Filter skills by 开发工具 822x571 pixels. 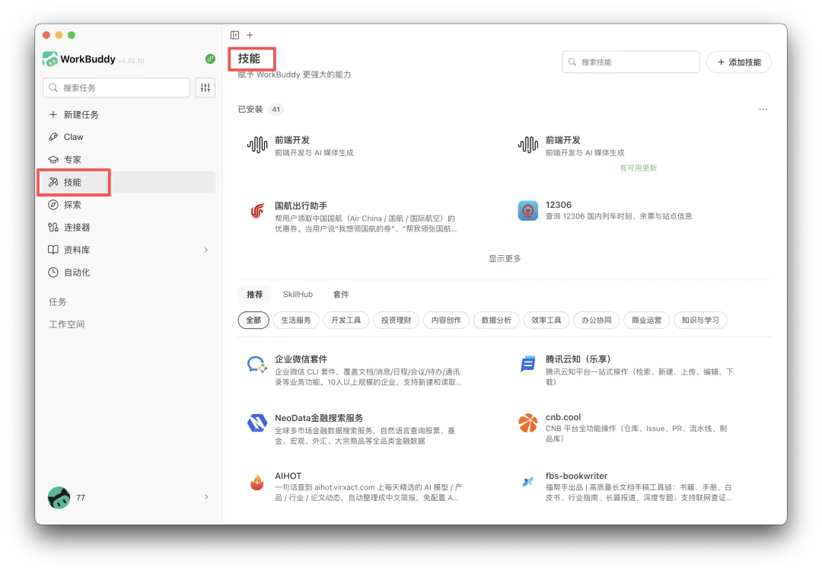pos(346,321)
